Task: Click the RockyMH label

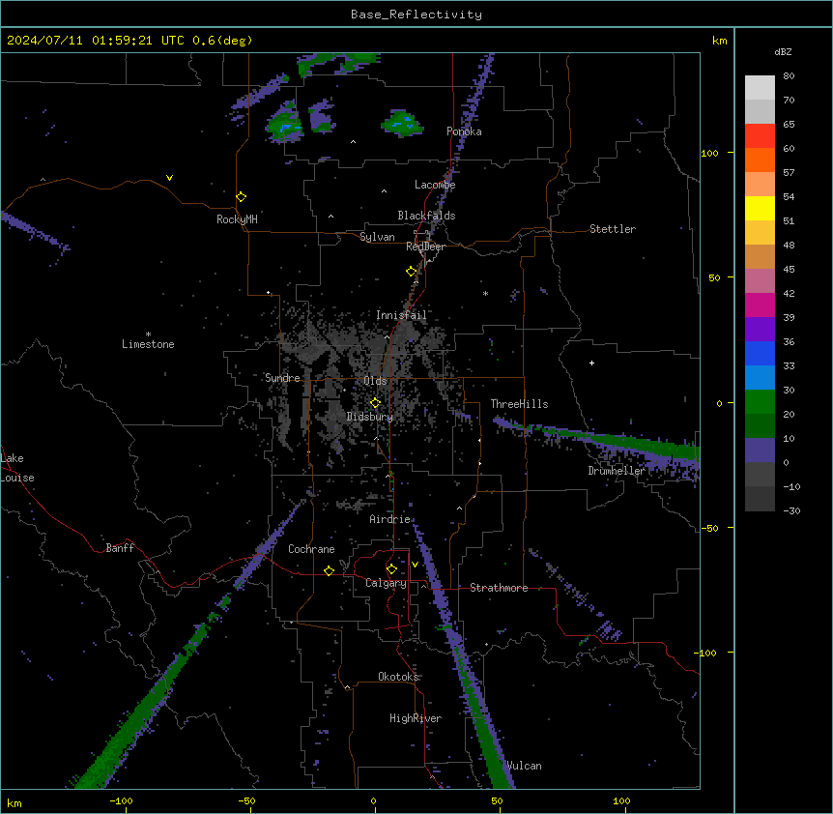Action: pos(237,219)
